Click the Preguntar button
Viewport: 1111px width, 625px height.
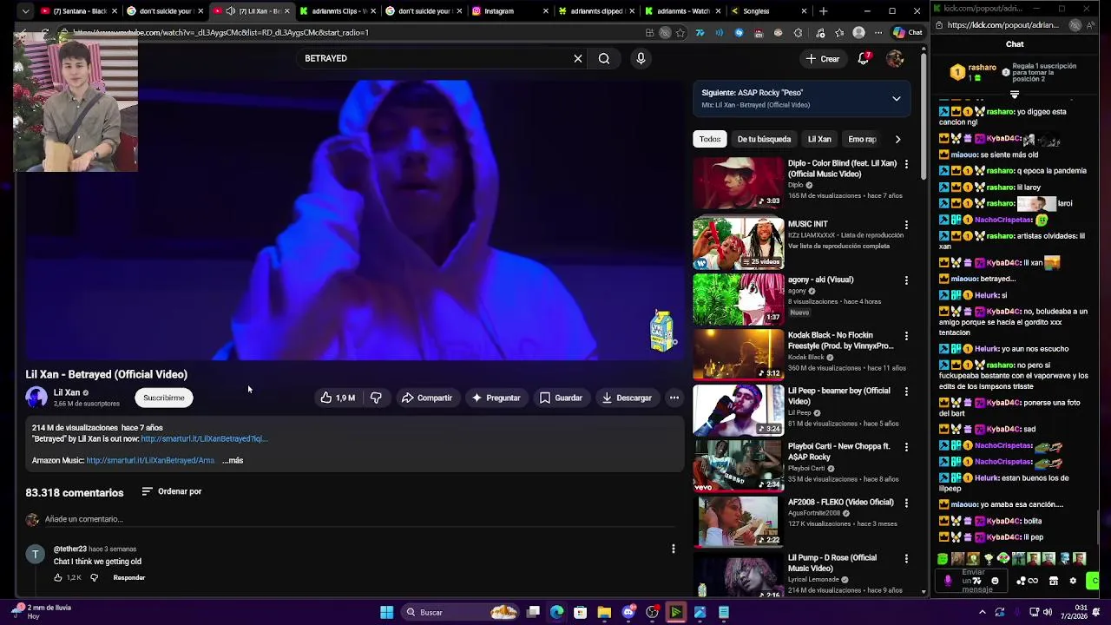click(496, 398)
